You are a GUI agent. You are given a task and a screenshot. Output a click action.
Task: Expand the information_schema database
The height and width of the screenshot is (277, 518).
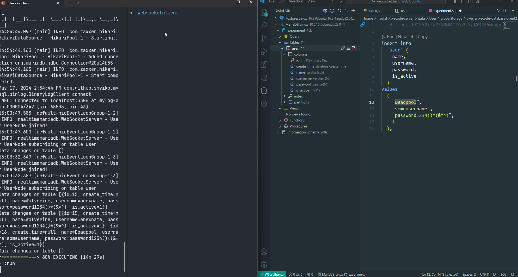point(278,132)
